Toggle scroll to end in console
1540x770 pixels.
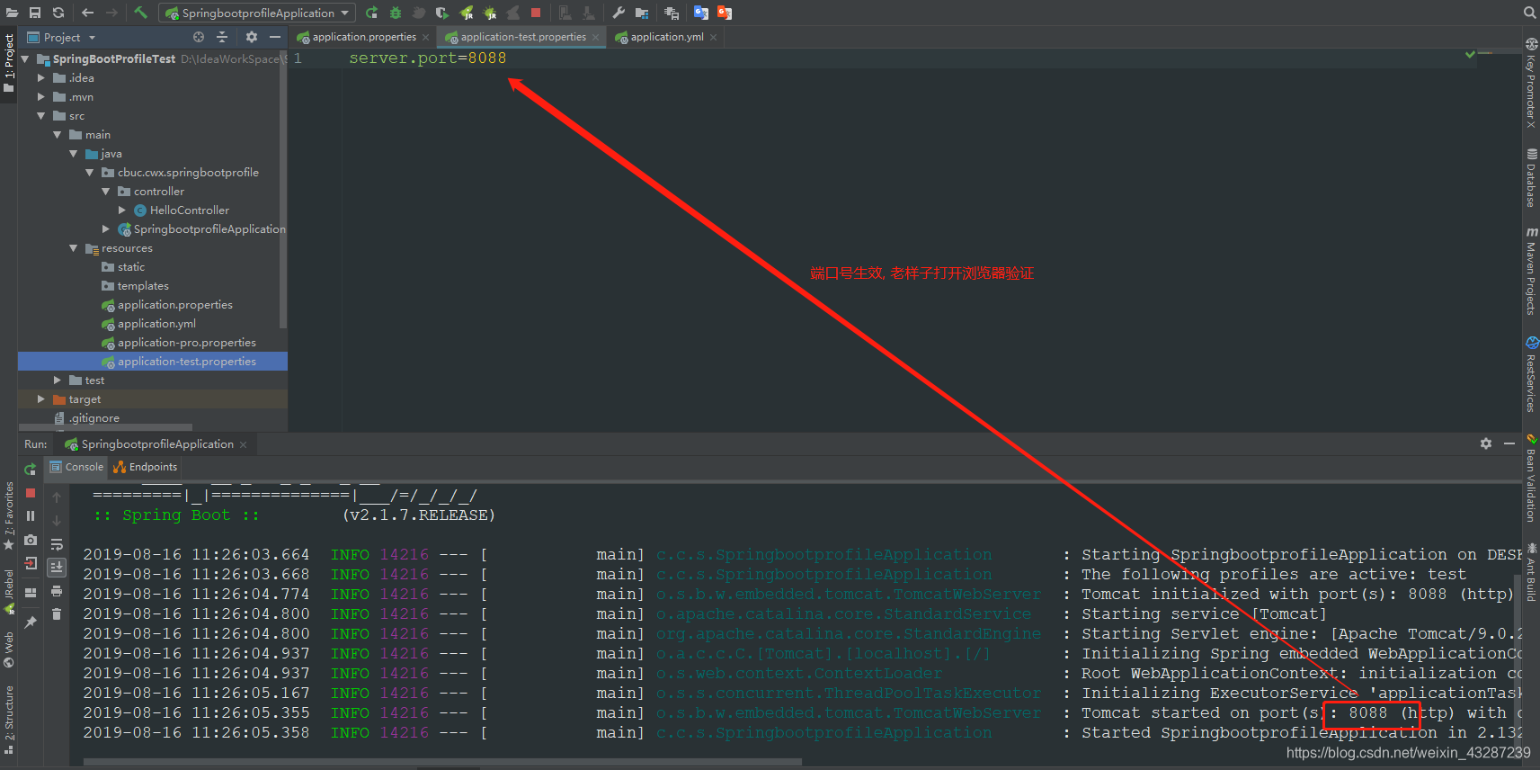(57, 567)
